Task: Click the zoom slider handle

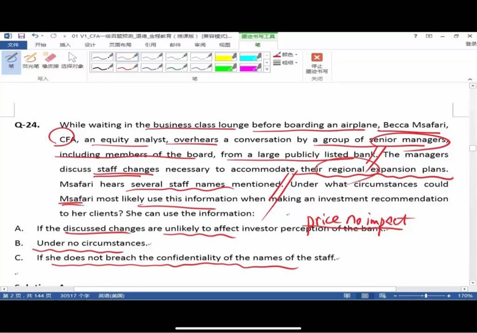Action: pos(426,296)
